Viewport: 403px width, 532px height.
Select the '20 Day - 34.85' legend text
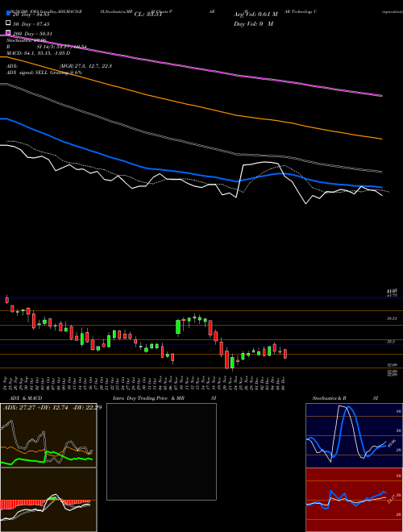[x=31, y=15]
